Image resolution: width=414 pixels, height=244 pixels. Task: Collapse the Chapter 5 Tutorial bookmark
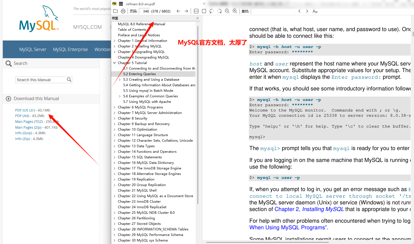pyautogui.click(x=115, y=63)
